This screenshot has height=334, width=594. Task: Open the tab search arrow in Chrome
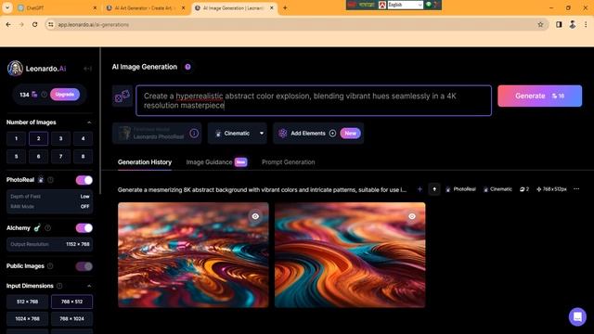(x=7, y=8)
